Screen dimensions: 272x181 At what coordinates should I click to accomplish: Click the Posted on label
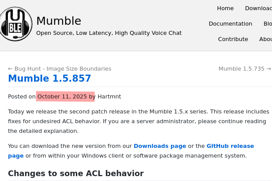[x=22, y=97]
